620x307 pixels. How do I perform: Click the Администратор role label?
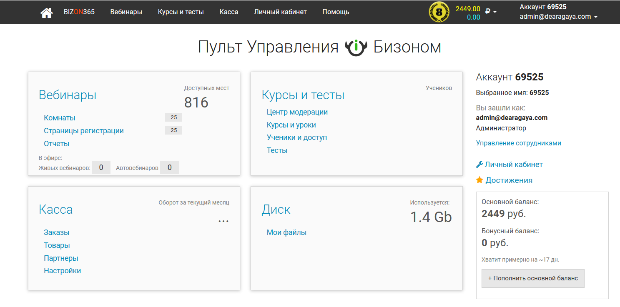(x=501, y=128)
